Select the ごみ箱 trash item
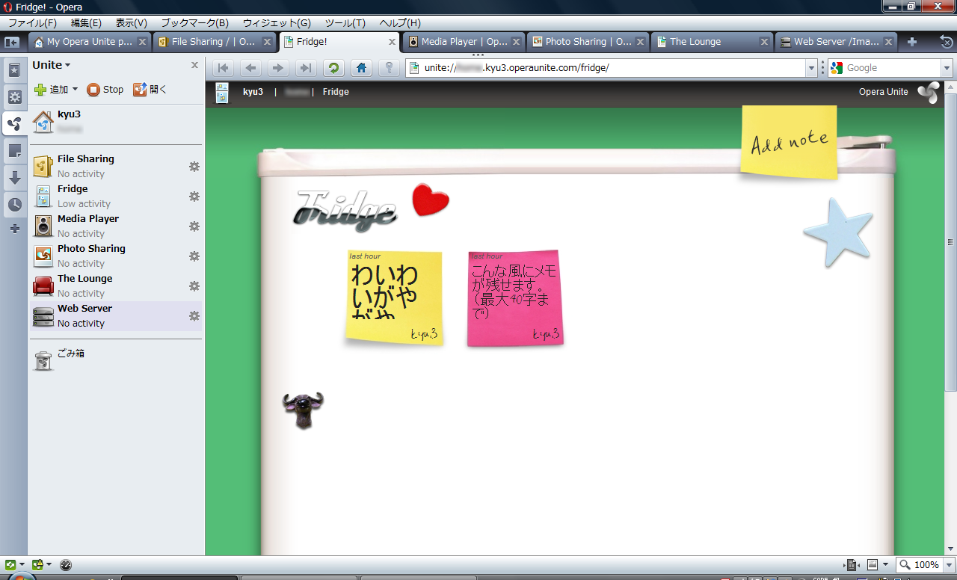Image resolution: width=957 pixels, height=580 pixels. pos(116,359)
